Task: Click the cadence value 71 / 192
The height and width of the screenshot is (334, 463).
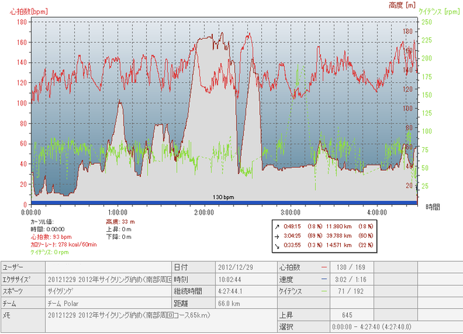Action: coord(352,291)
